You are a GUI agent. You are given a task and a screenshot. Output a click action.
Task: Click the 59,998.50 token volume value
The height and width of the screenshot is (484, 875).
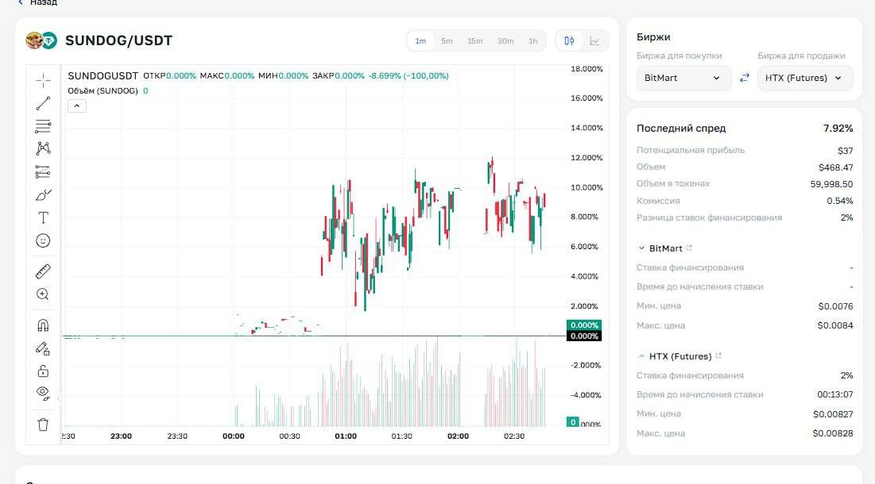point(831,184)
